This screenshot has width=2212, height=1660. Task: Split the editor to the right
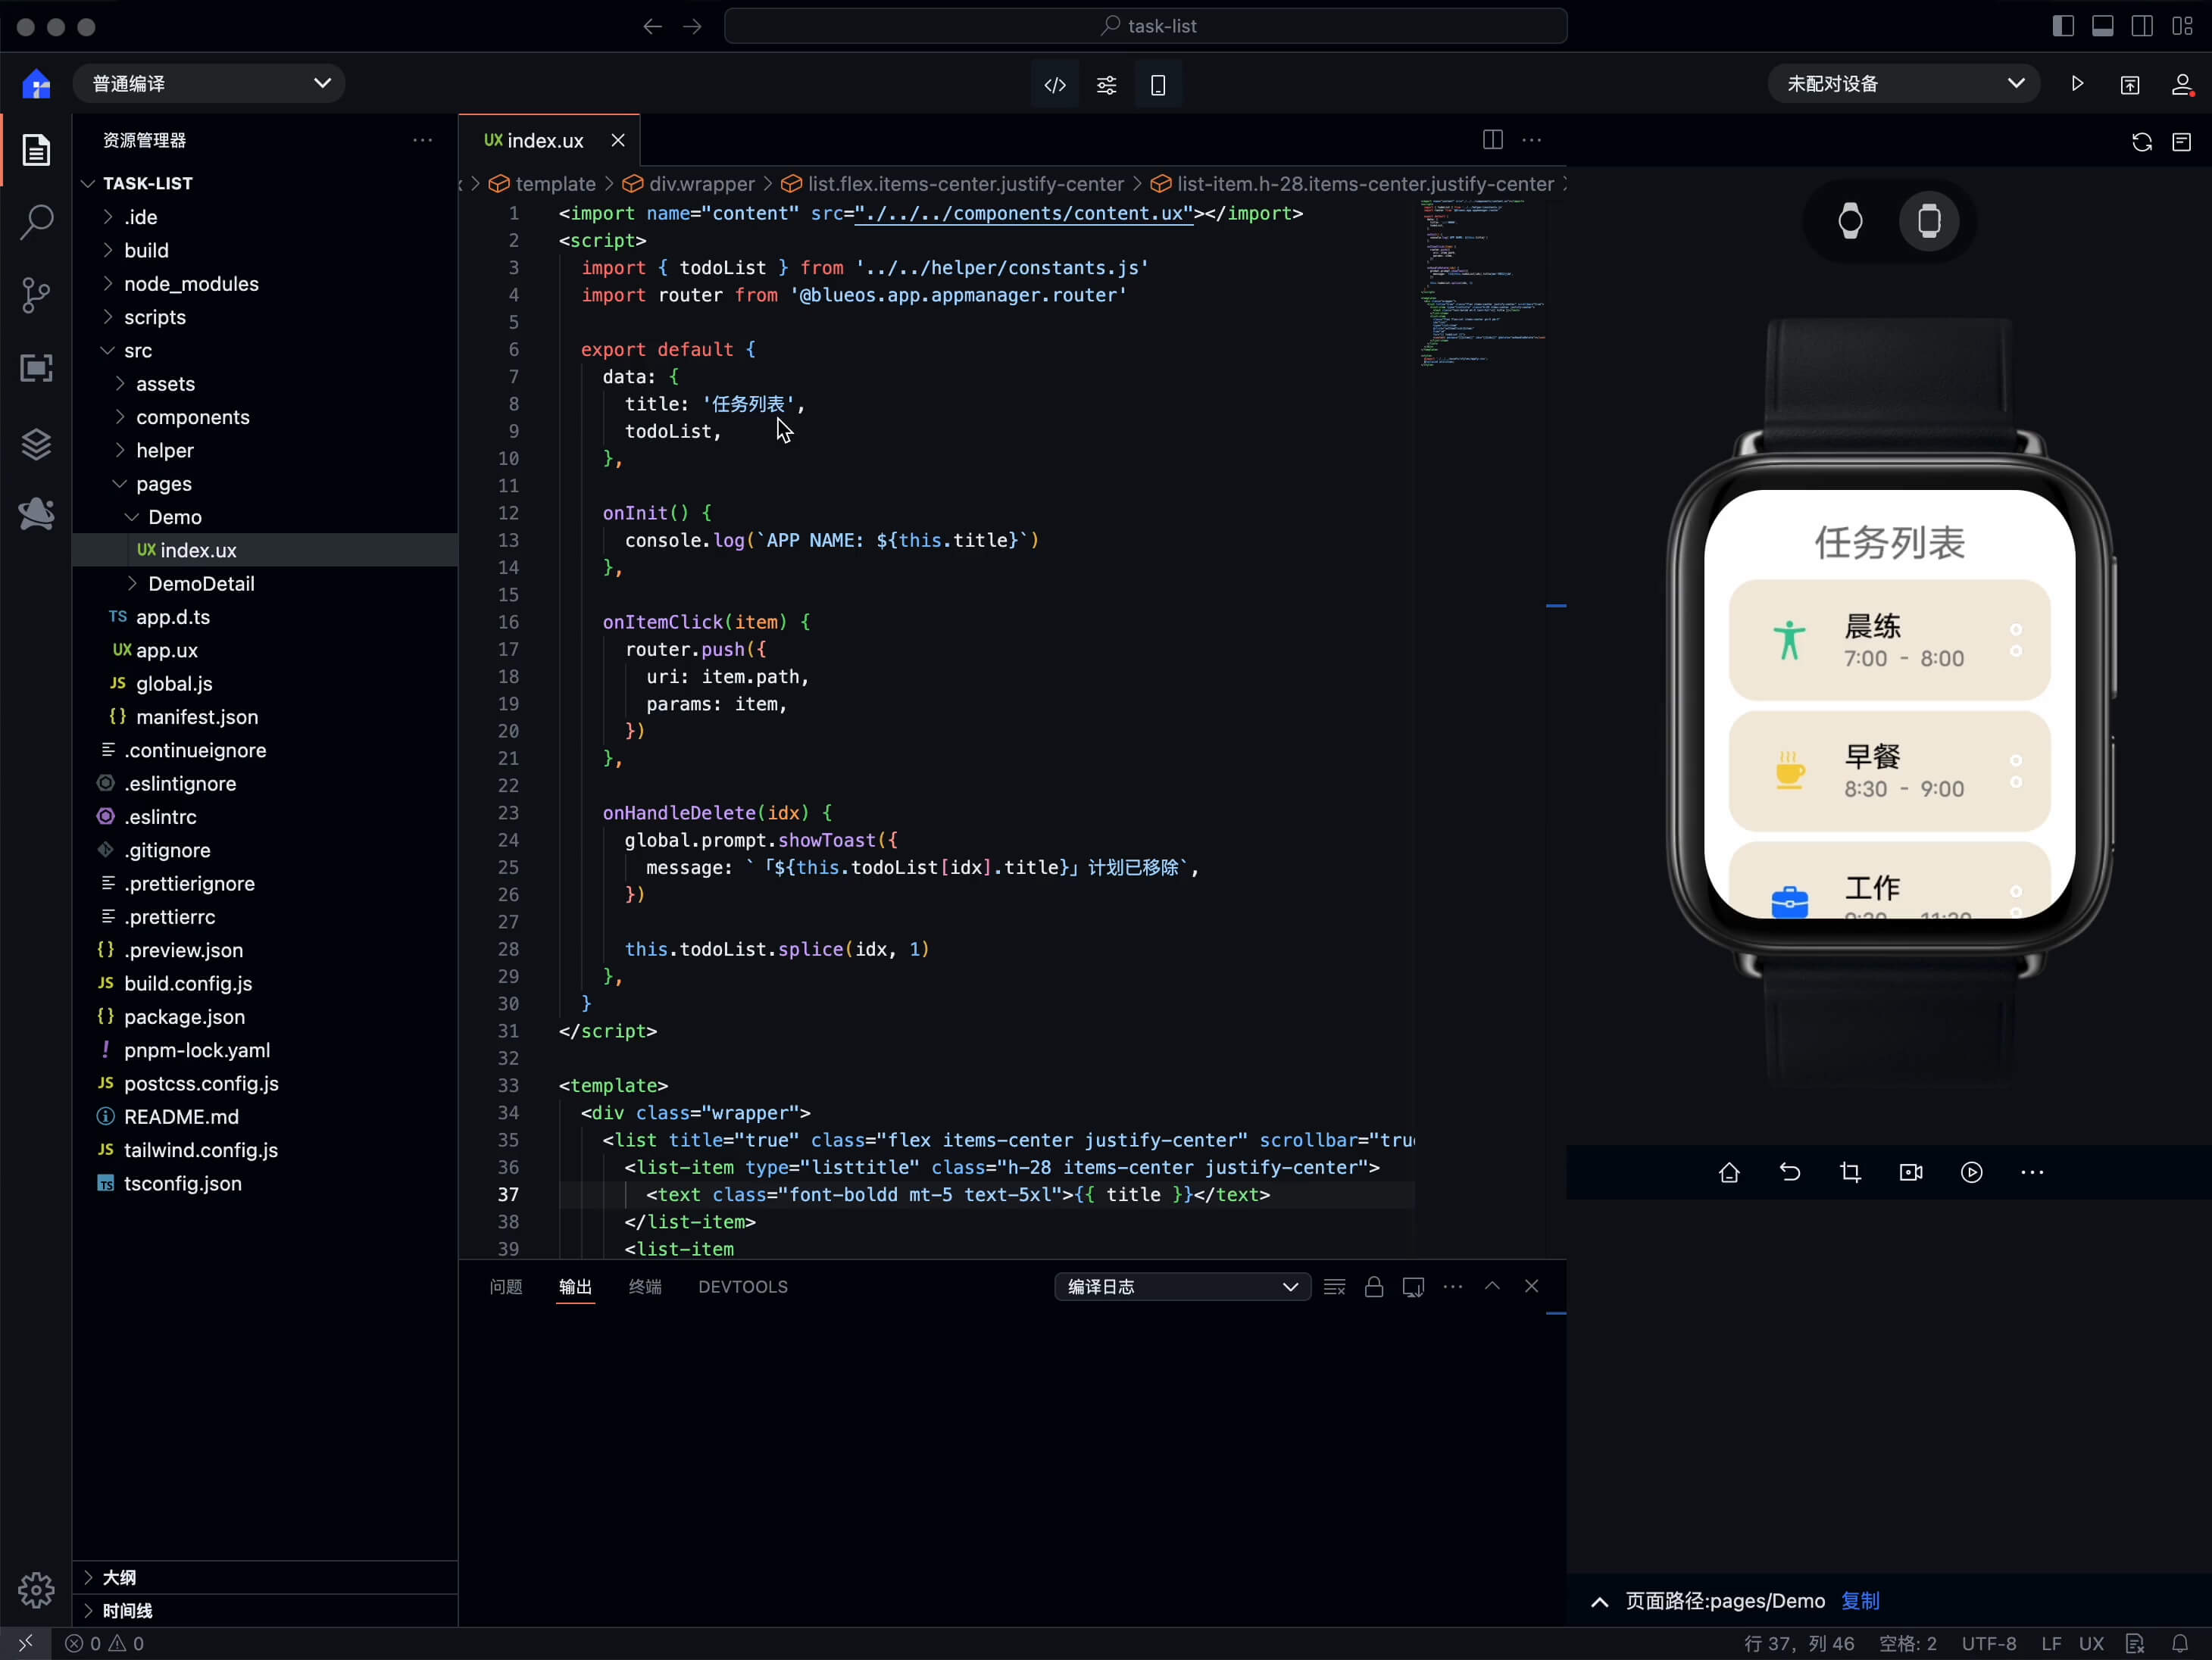coord(1492,140)
